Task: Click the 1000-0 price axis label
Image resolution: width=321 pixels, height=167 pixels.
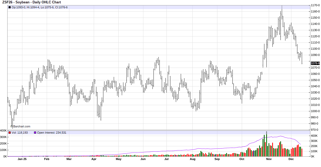Action: tap(315, 111)
